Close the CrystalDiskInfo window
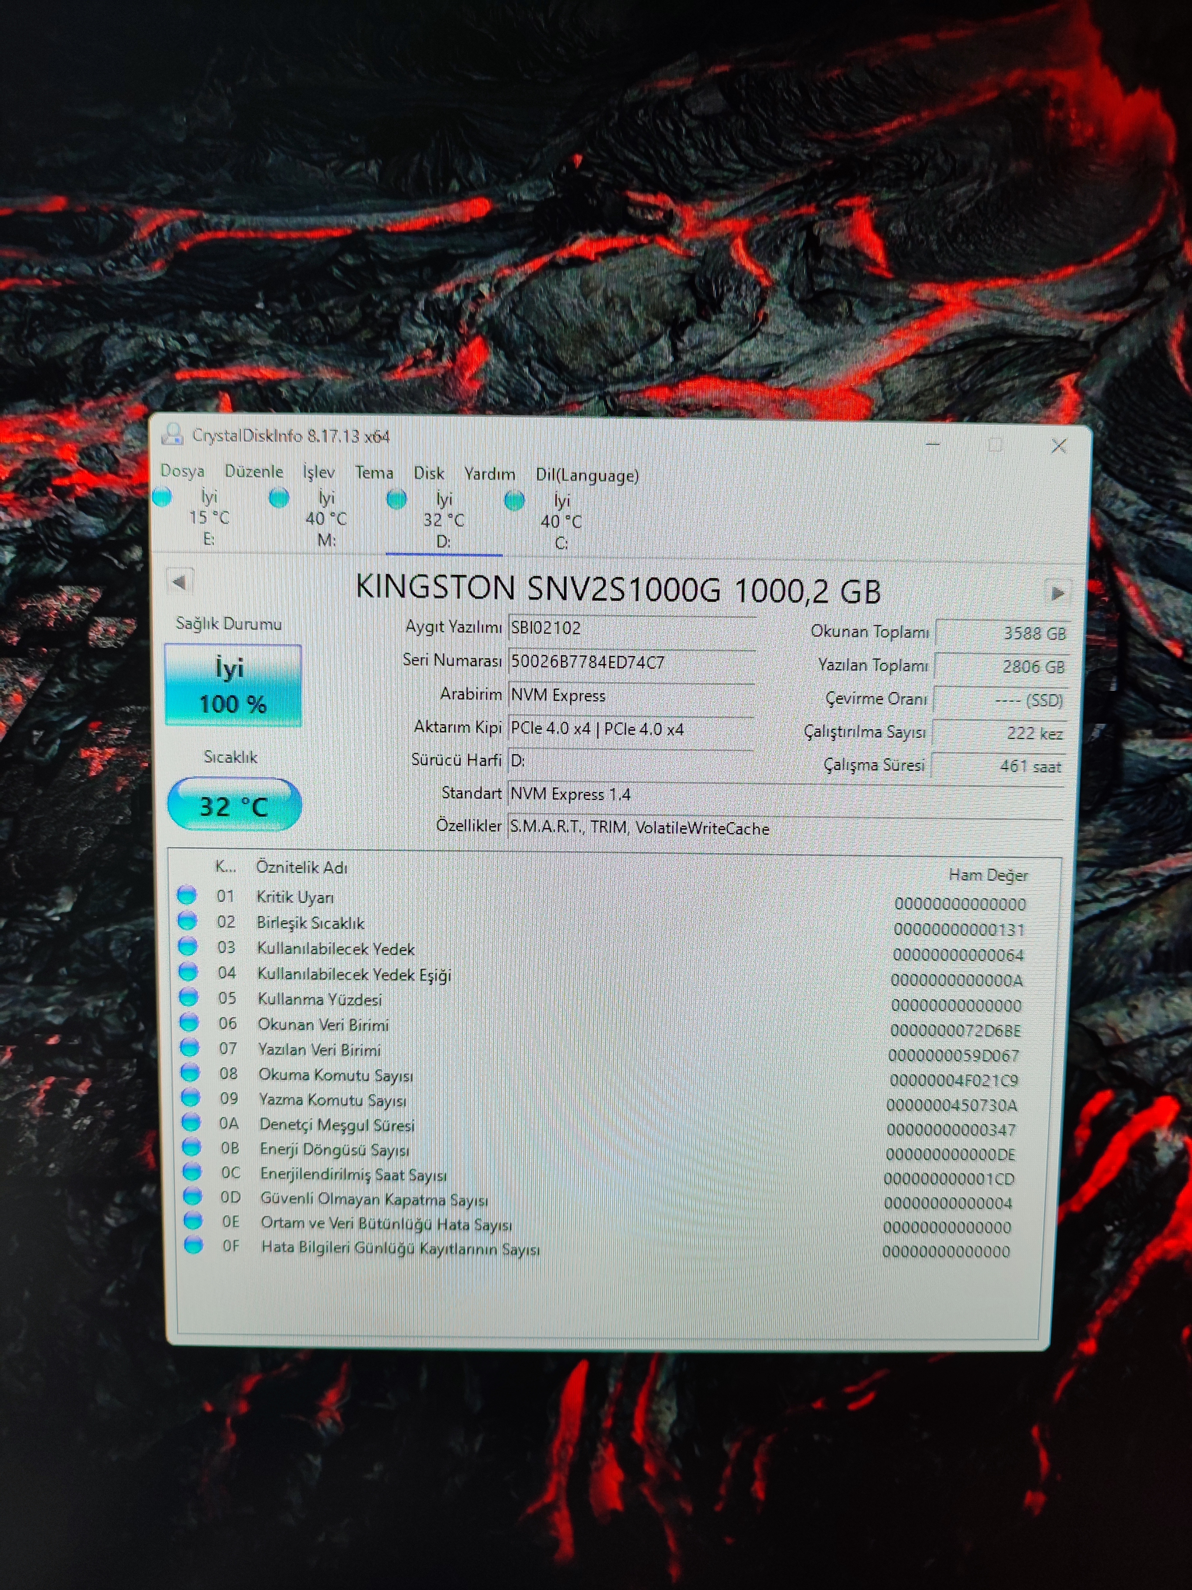 (1058, 446)
